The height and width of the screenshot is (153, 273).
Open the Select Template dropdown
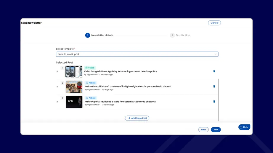[137, 54]
